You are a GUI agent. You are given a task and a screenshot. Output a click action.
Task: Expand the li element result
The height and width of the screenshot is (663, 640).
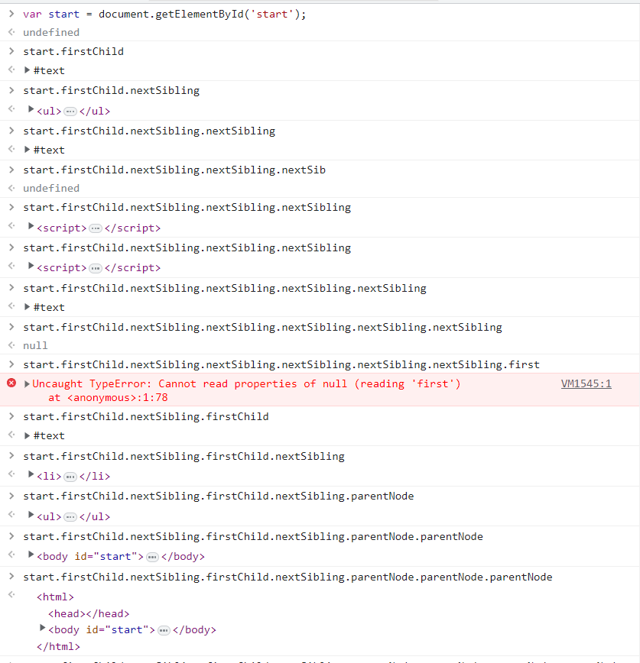[31, 475]
